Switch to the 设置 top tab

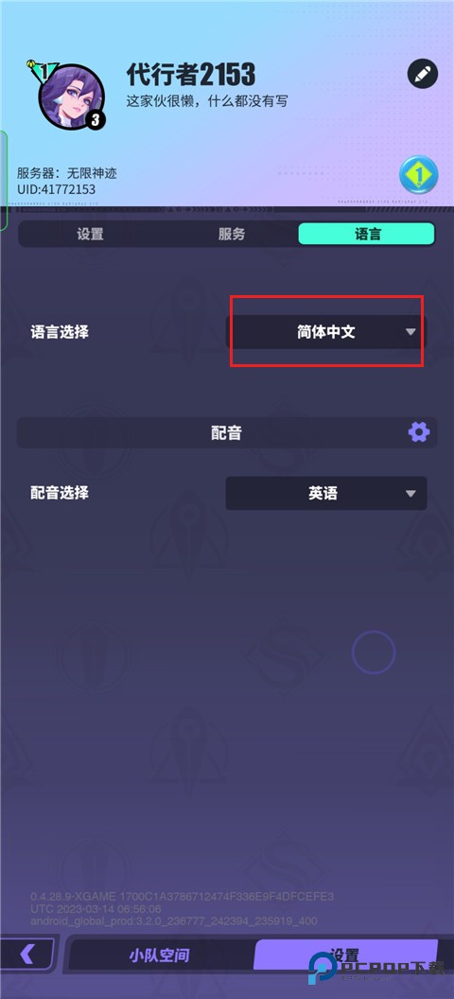[x=90, y=234]
